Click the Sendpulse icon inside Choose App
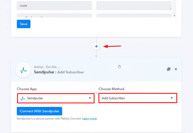Screen dimensions: 193x133 pos(22,98)
